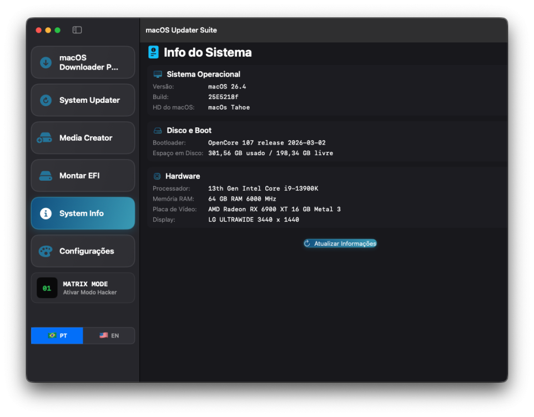Screen dimensions: 534x417
Task: Click the circular arrow in Atualizar Informações
Action: click(x=307, y=244)
